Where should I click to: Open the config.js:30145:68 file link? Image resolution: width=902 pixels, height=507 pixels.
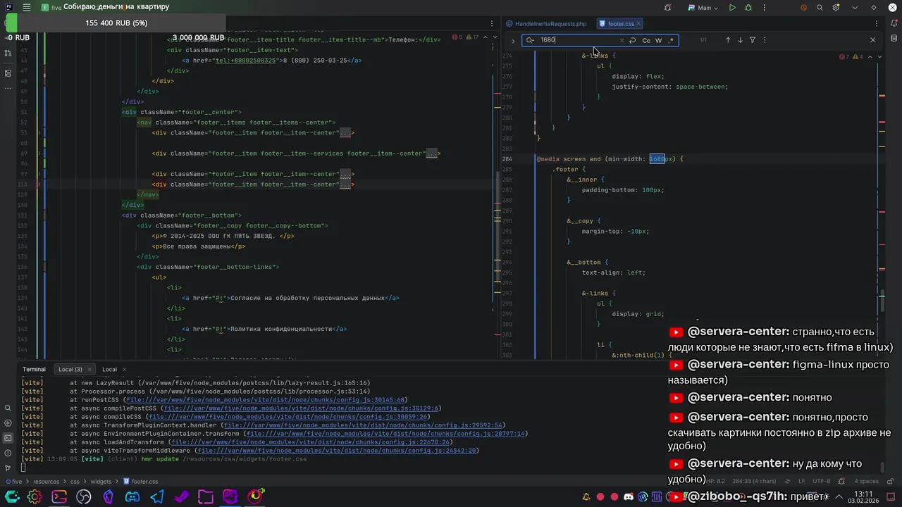[x=266, y=400]
